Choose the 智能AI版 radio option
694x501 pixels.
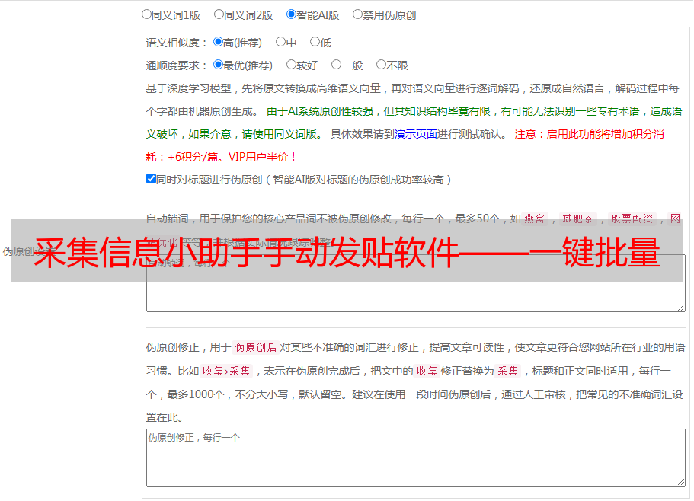pos(291,14)
